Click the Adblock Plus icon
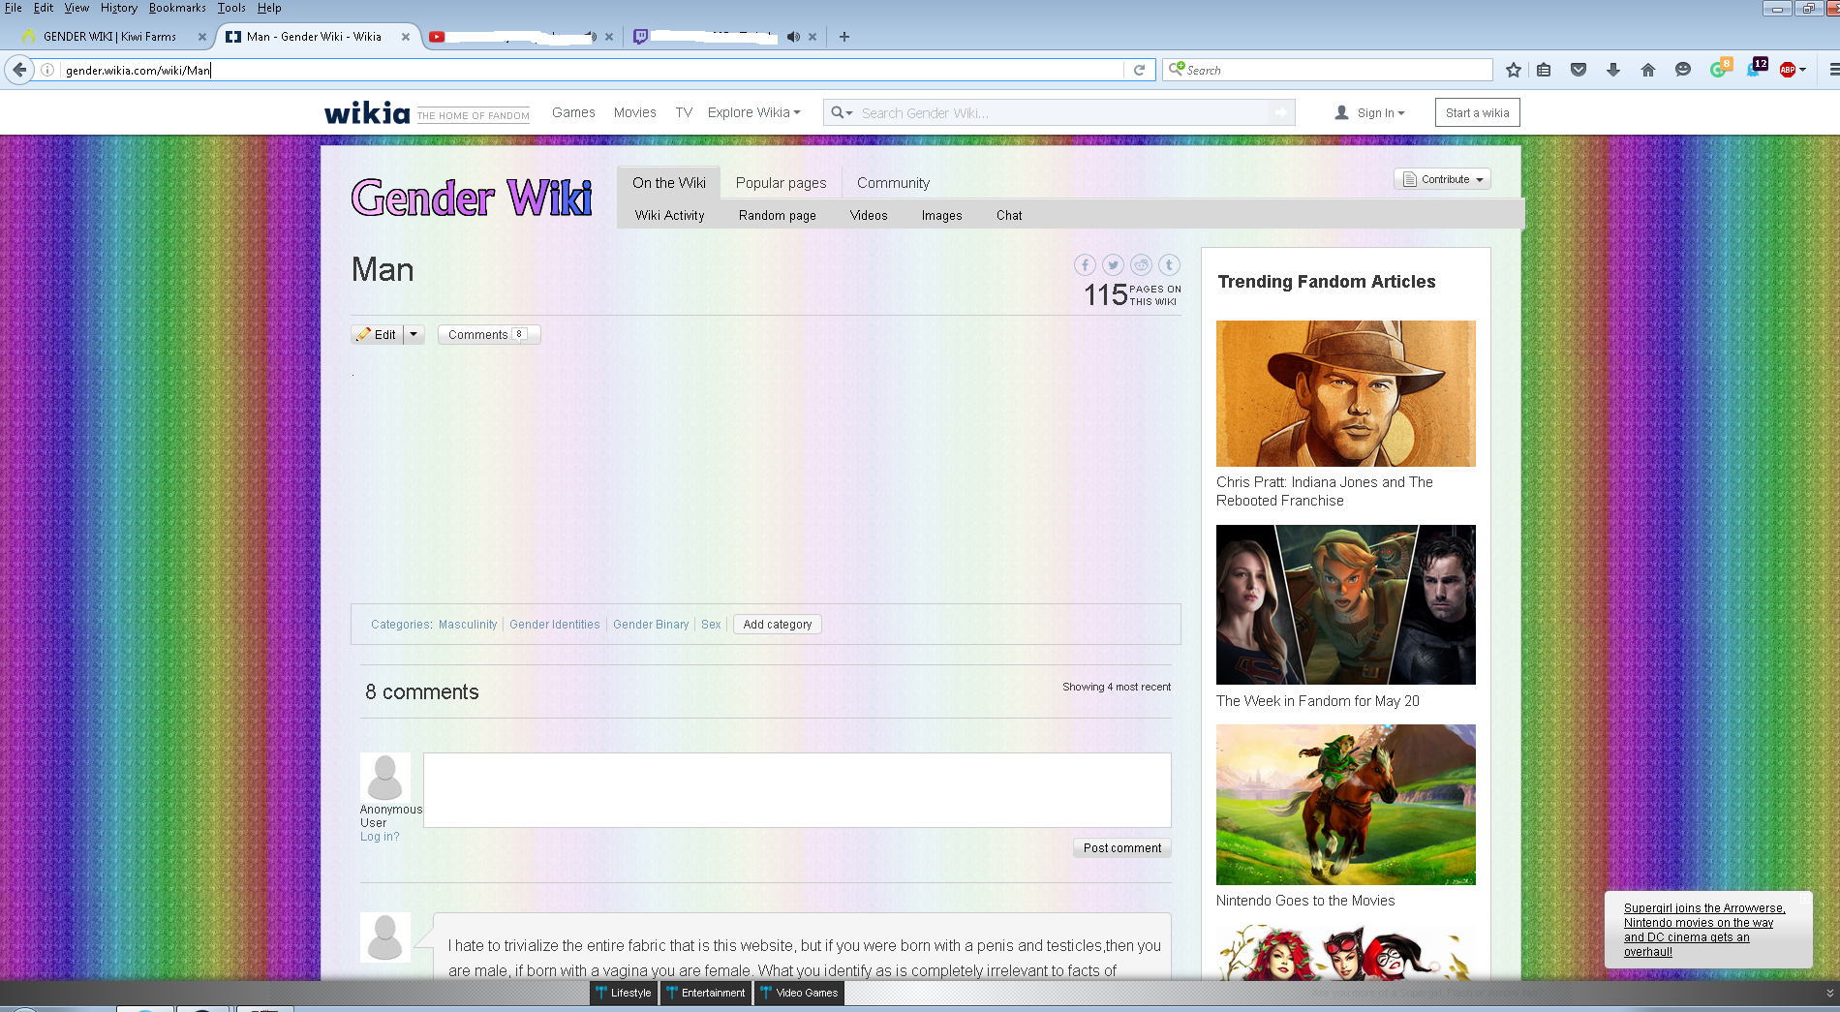Image resolution: width=1840 pixels, height=1012 pixels. [x=1788, y=70]
